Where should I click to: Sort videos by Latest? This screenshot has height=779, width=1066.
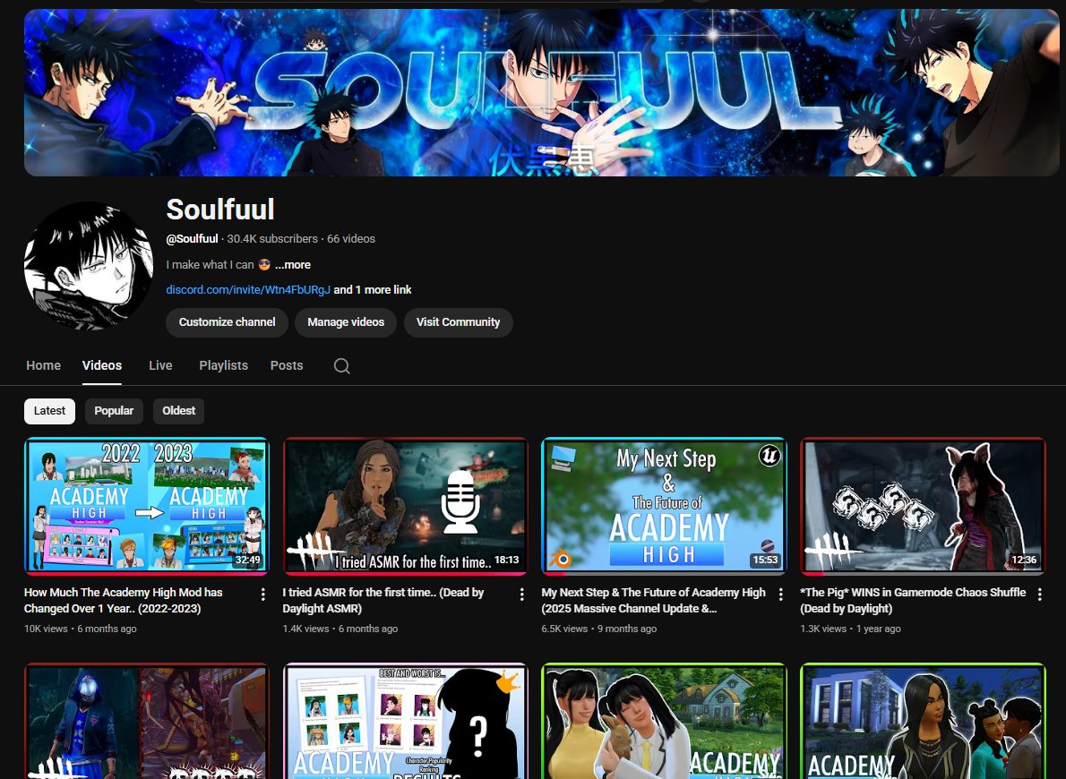pos(49,411)
